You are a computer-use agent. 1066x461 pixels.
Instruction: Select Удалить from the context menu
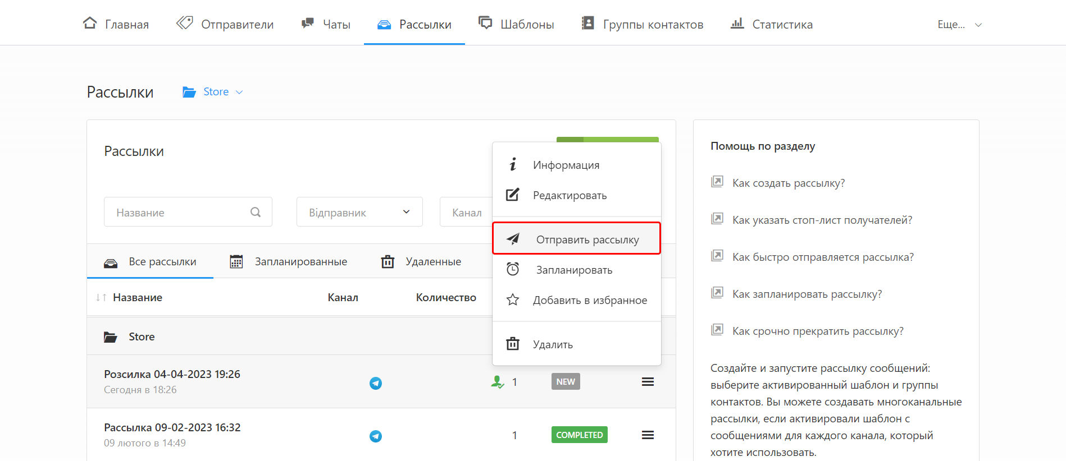click(x=553, y=344)
